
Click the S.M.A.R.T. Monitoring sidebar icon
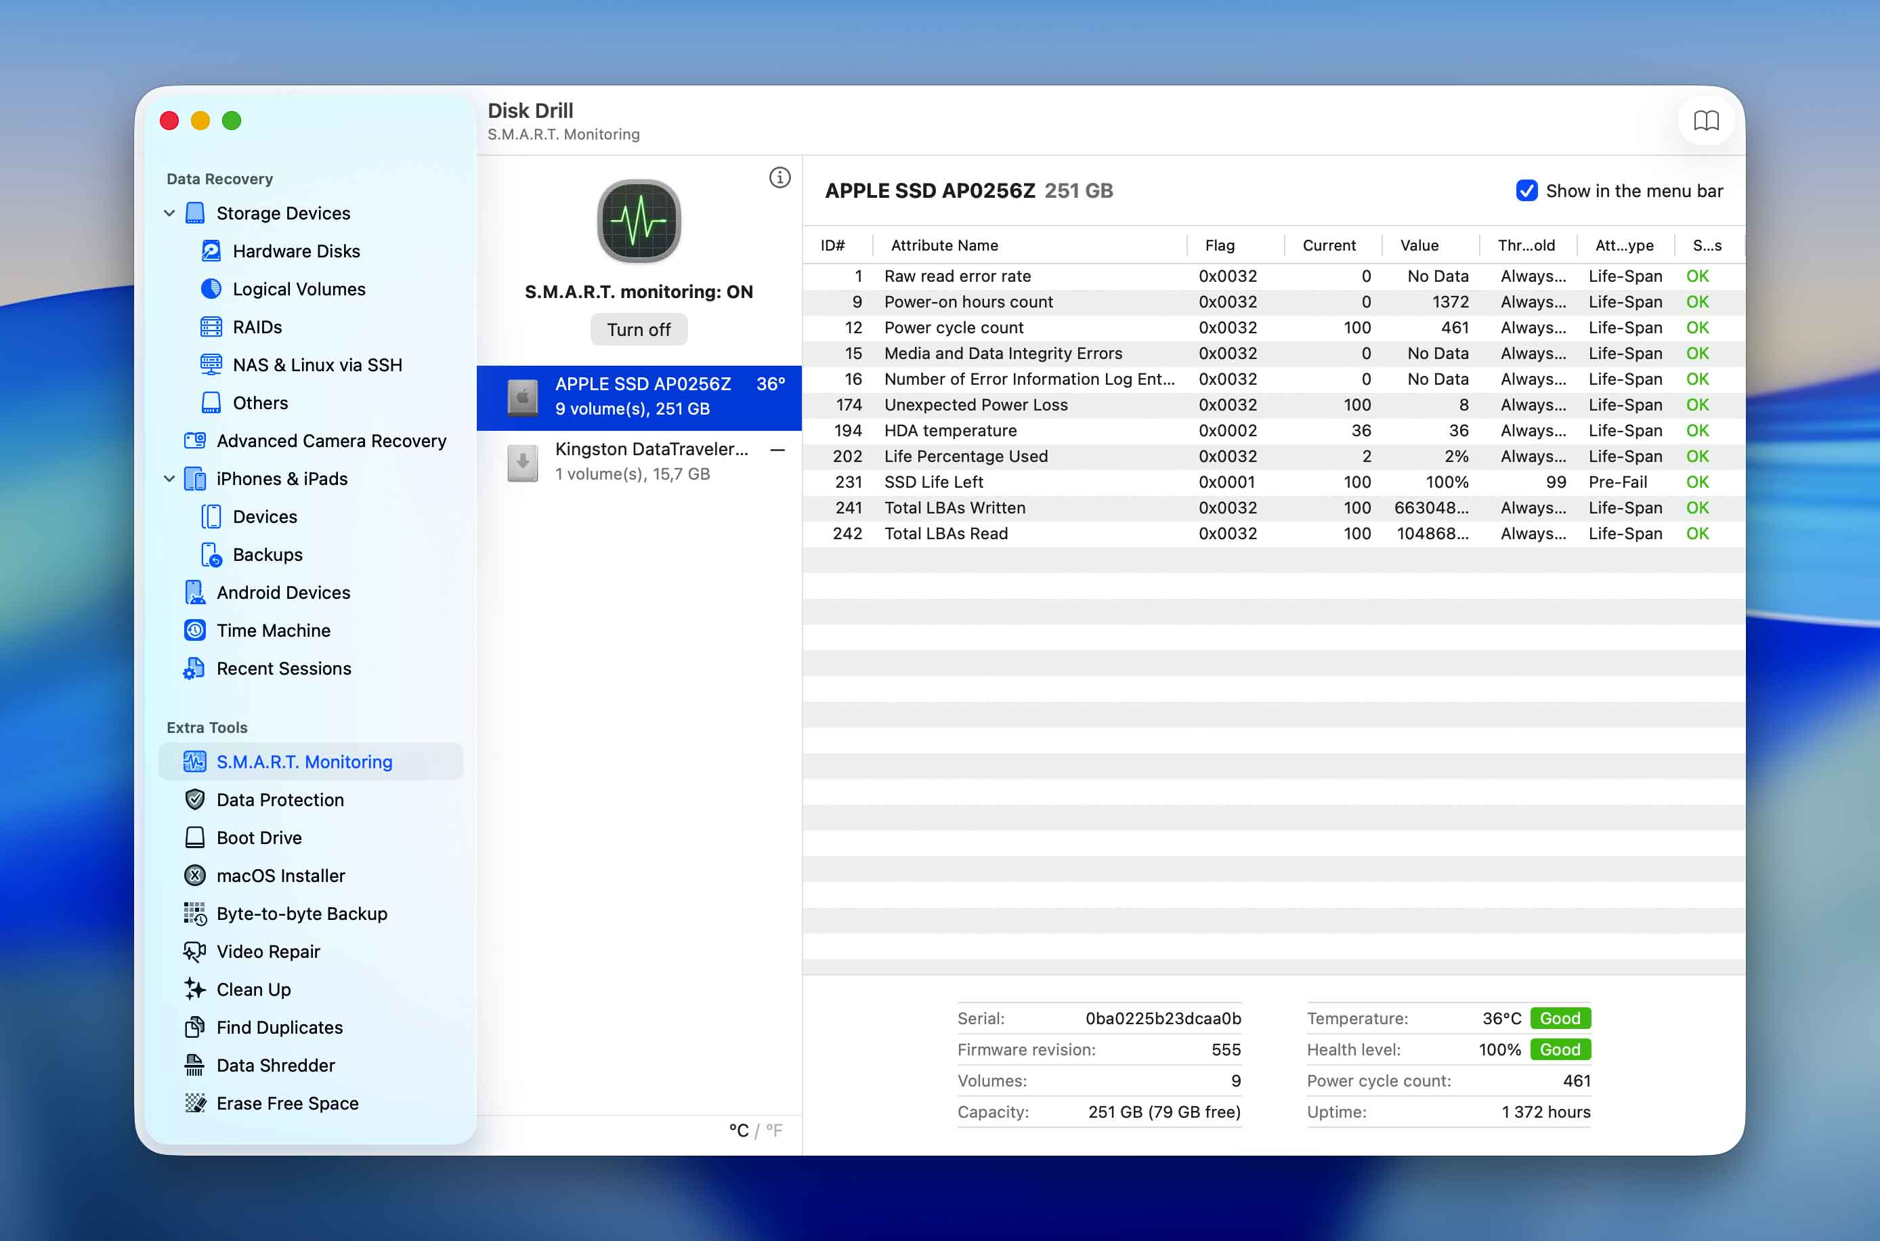(x=194, y=761)
